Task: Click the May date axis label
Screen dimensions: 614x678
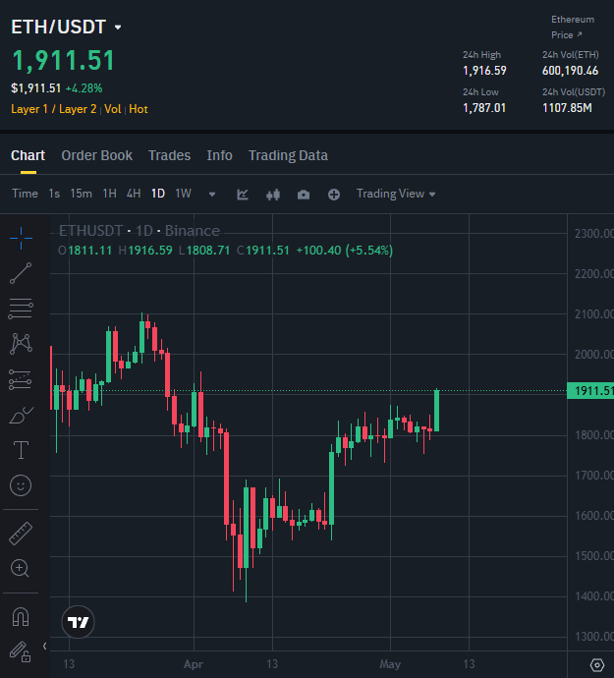Action: click(390, 664)
